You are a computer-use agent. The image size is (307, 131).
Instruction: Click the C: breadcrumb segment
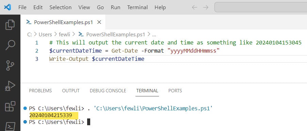[30, 35]
